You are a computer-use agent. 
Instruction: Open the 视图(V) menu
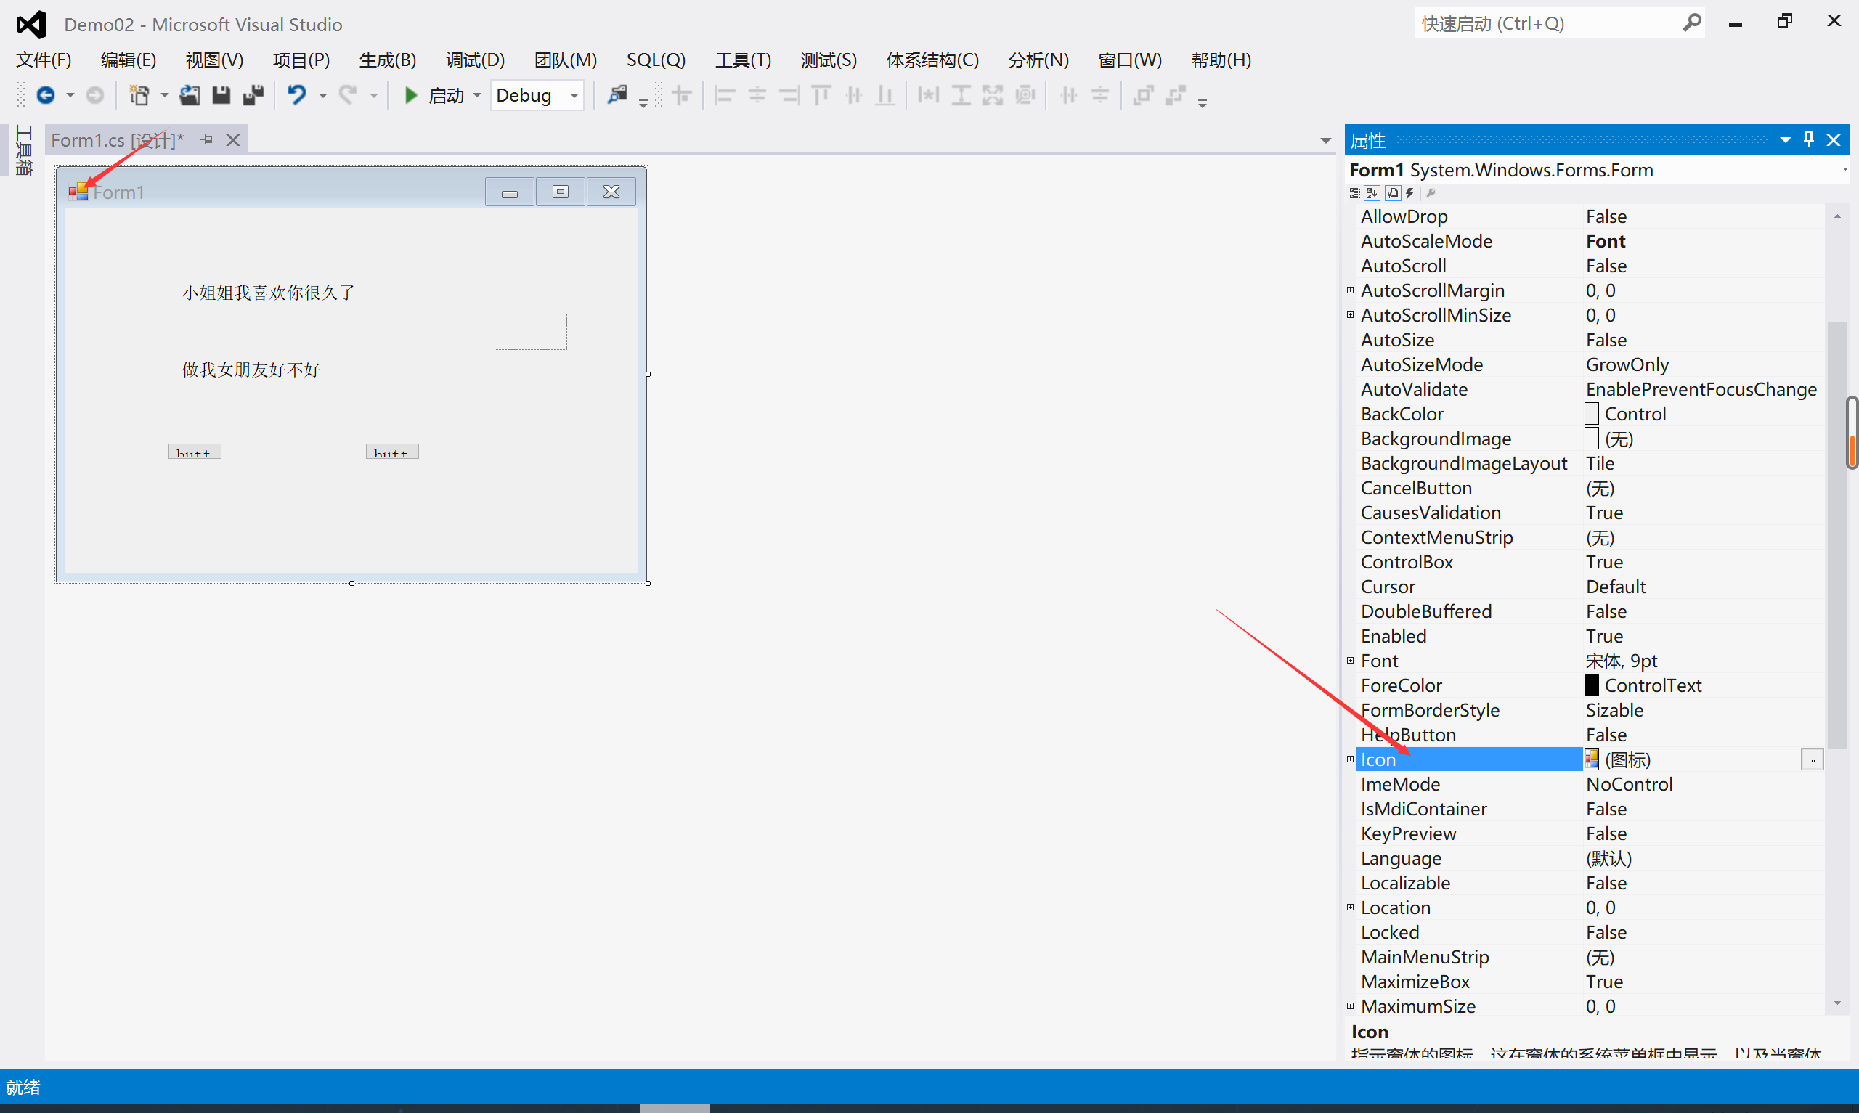pos(214,60)
